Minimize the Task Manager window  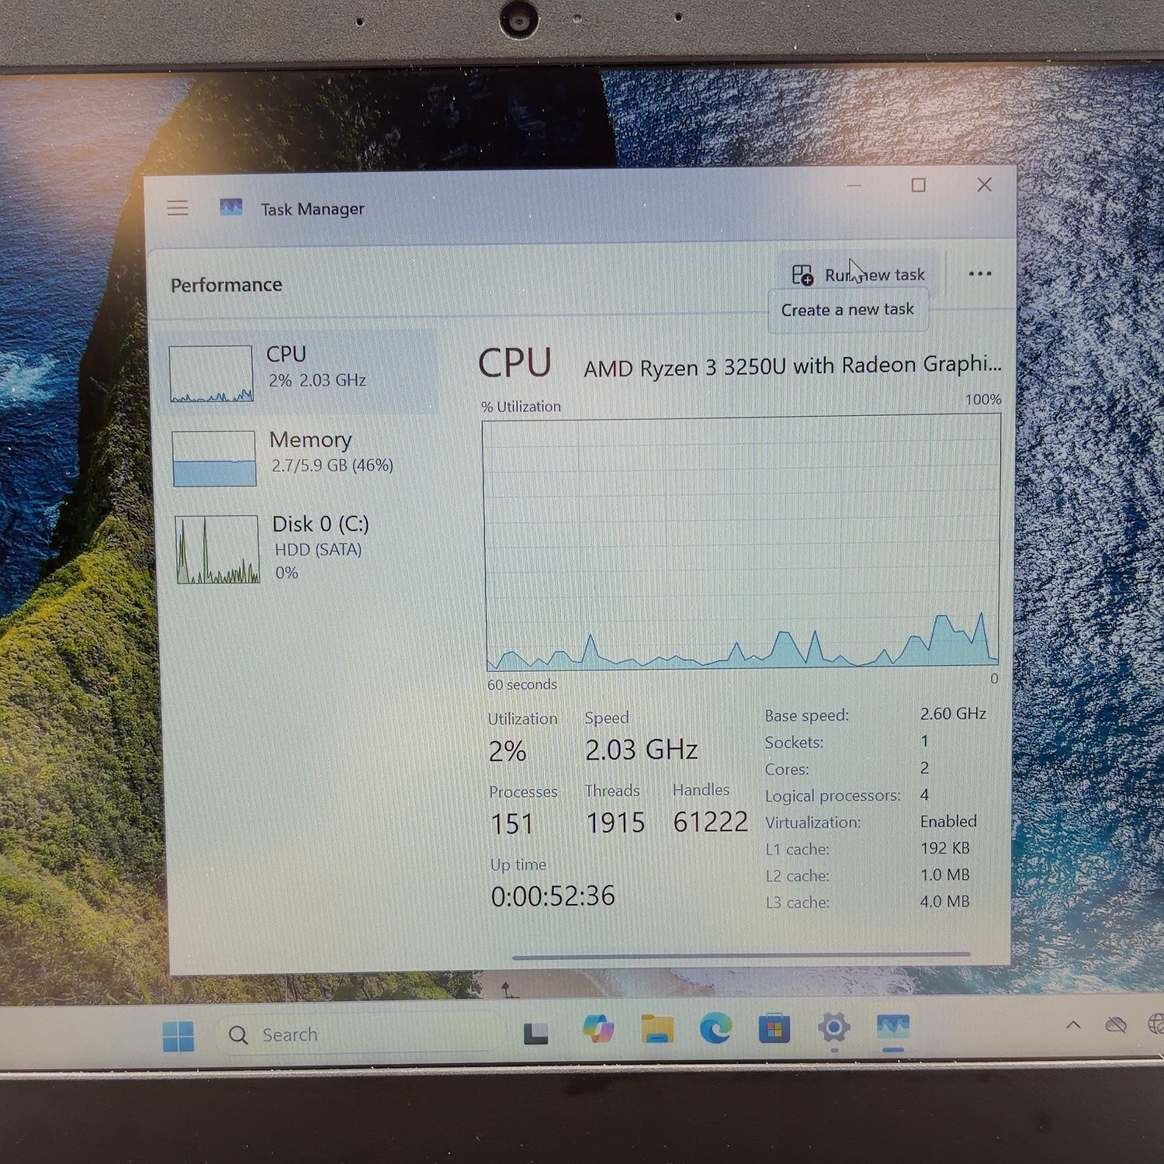tap(854, 185)
